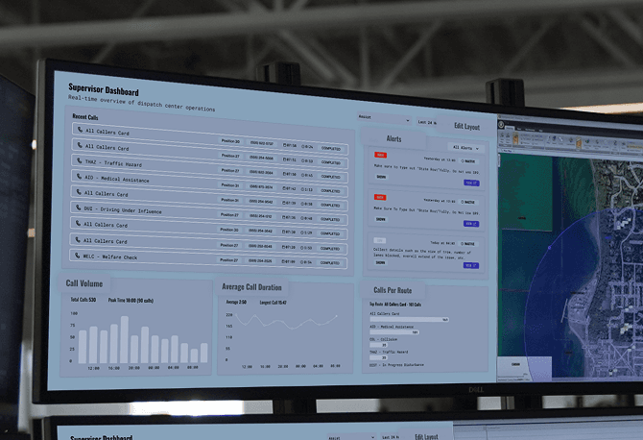Click COMPLETED status in the WELC - Welfare Check row

click(330, 262)
